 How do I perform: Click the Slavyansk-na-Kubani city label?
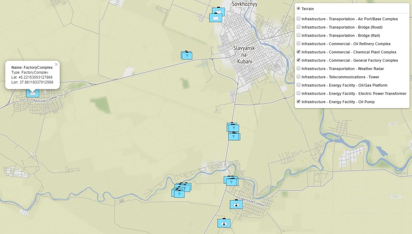point(245,55)
